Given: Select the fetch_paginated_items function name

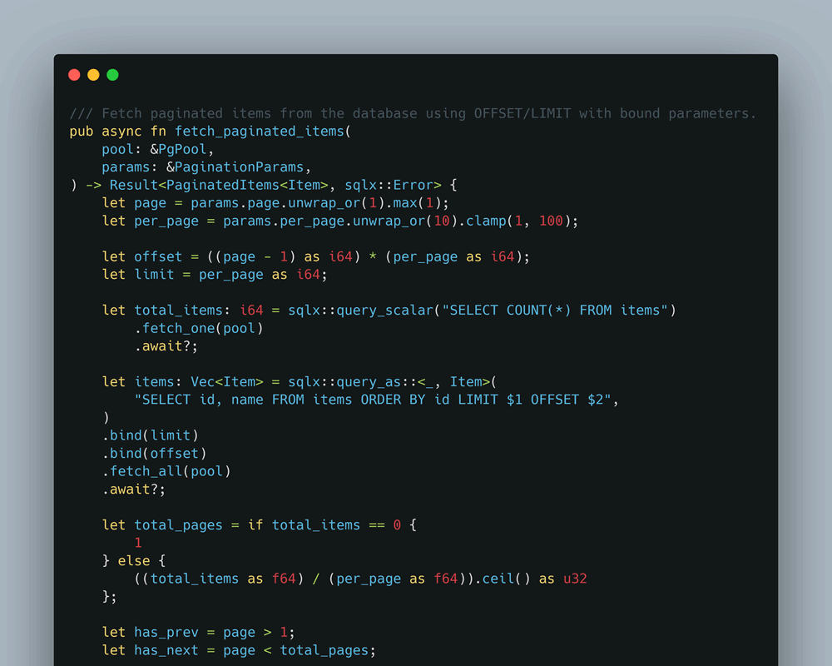Looking at the screenshot, I should (258, 131).
